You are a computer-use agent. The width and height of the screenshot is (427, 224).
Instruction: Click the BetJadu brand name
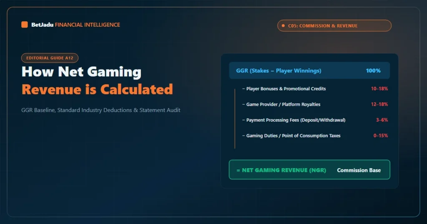[x=42, y=25]
